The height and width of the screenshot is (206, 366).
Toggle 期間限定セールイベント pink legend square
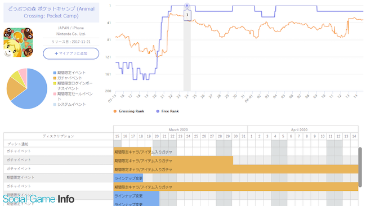tap(55, 94)
